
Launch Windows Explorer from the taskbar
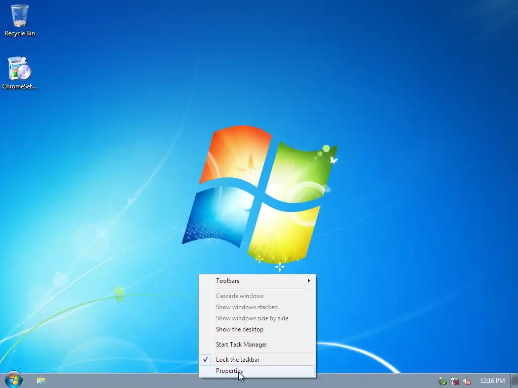click(x=41, y=381)
